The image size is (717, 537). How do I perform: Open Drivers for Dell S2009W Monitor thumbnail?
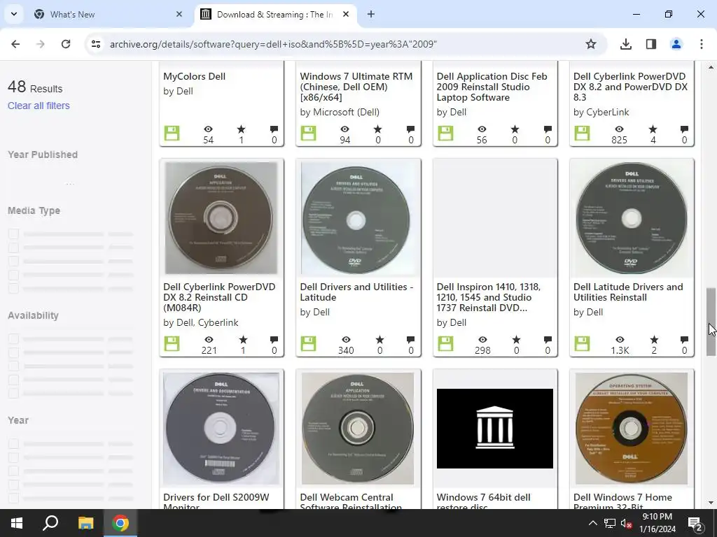pos(221,429)
